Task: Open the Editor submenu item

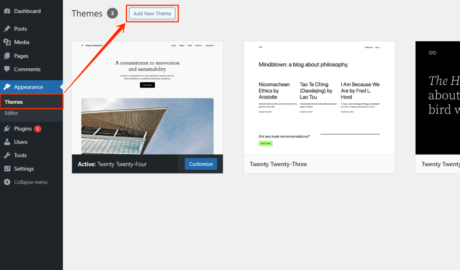Action: point(11,113)
